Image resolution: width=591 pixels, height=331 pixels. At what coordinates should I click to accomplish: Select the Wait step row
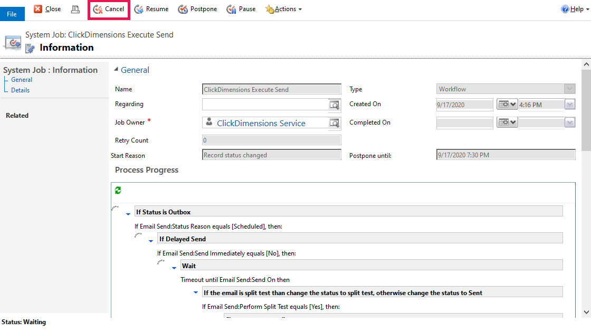pos(371,266)
